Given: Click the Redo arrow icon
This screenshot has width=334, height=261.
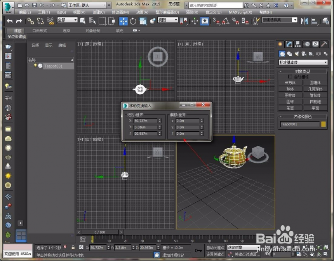Looking at the screenshot, I should [19, 21].
